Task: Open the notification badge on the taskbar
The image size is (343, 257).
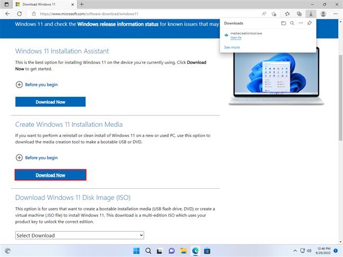Action: pyautogui.click(x=336, y=251)
